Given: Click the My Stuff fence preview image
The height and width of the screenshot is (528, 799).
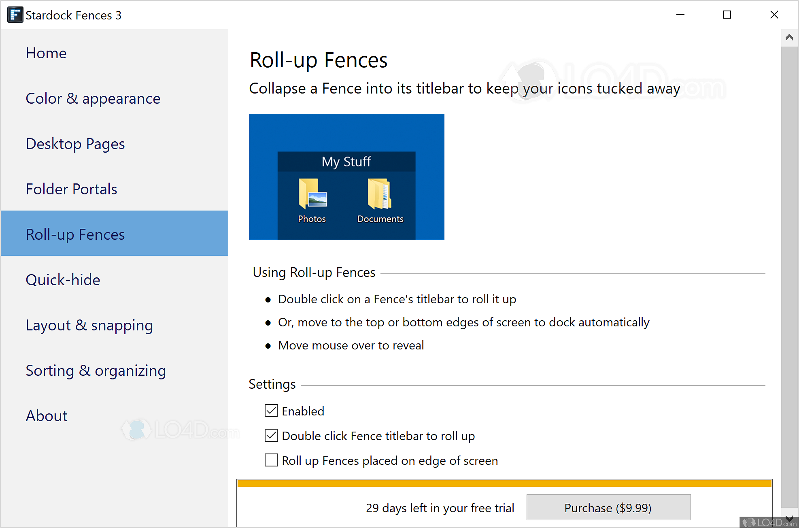Looking at the screenshot, I should pyautogui.click(x=346, y=177).
